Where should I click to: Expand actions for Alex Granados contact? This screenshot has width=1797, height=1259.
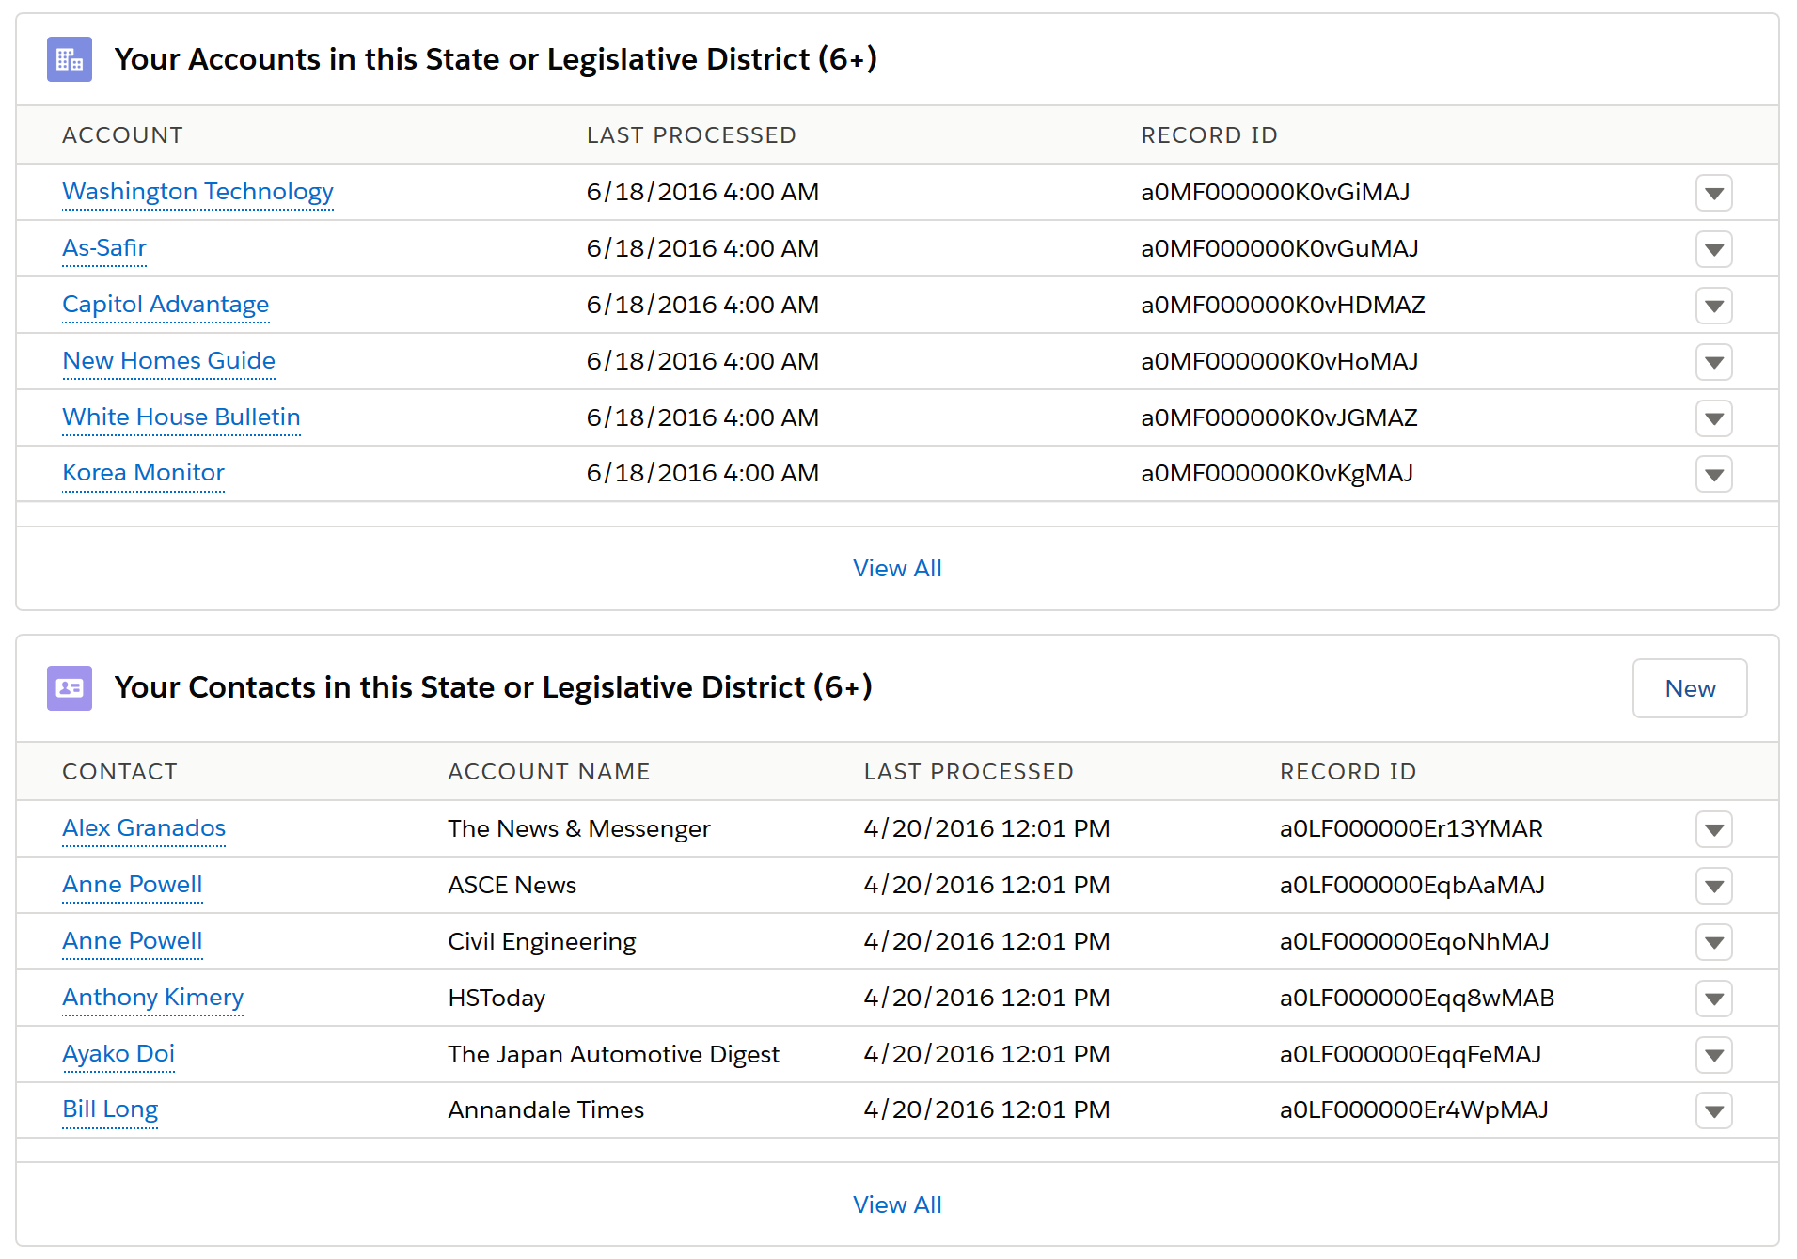1713,829
